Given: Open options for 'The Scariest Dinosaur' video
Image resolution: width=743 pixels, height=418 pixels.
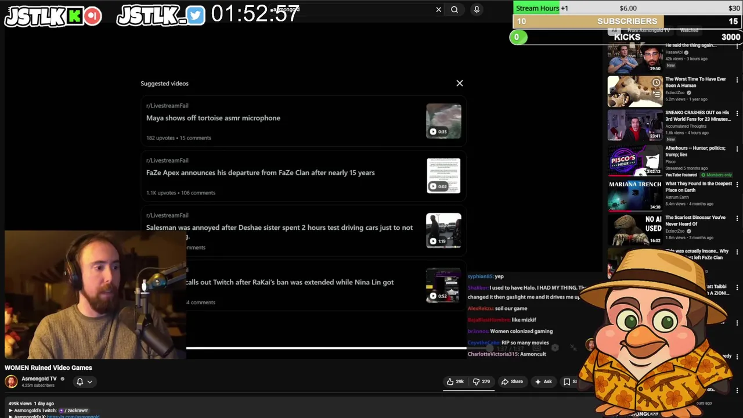Looking at the screenshot, I should pyautogui.click(x=737, y=218).
